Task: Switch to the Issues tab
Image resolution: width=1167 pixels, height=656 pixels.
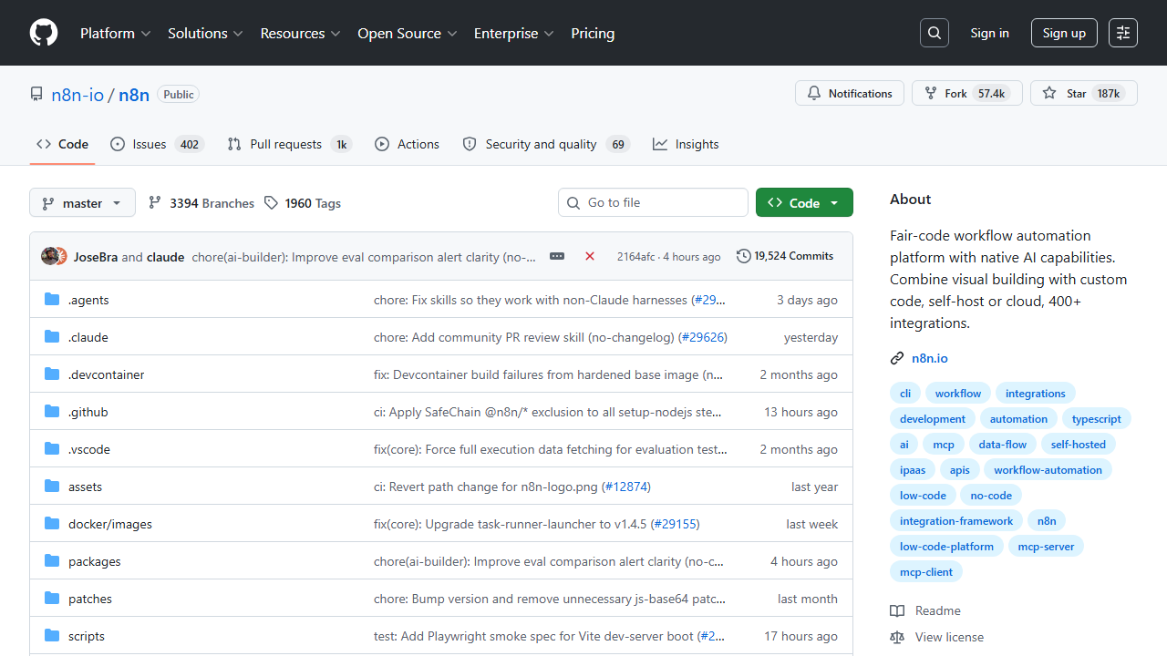Action: [x=157, y=144]
